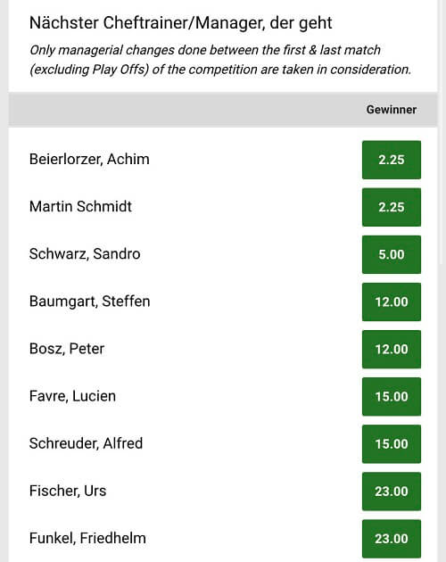The width and height of the screenshot is (446, 562).
Task: Bet on Favre, Lucien at 15.00
Action: point(392,396)
